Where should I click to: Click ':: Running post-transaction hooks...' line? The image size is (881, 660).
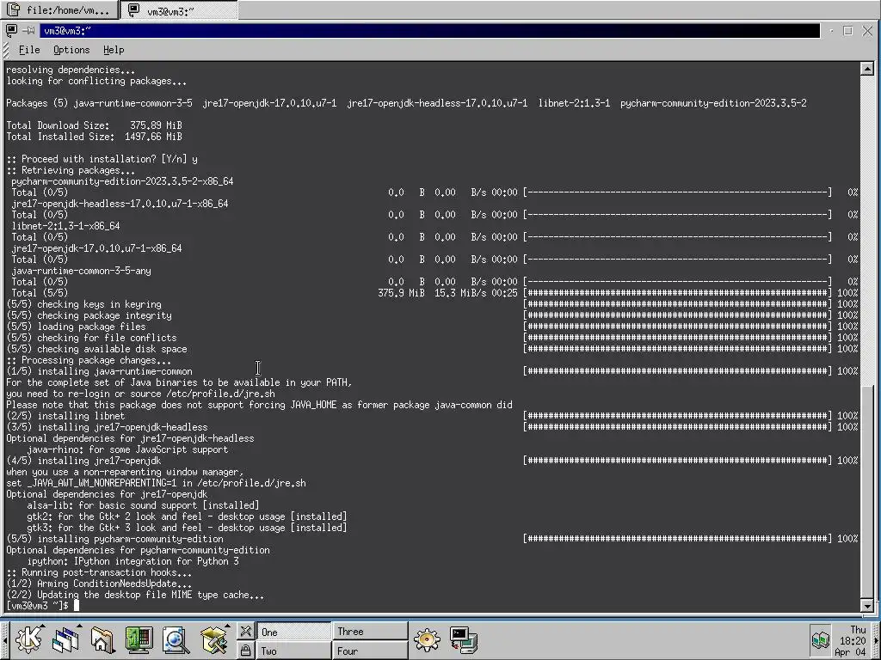pos(99,572)
